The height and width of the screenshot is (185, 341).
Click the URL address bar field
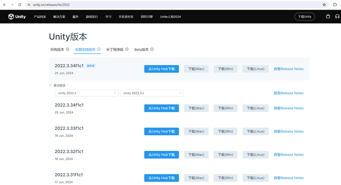174,5
